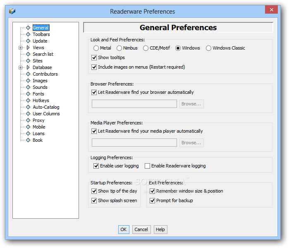
Task: Open the Sounds preferences page
Action: click(40, 87)
